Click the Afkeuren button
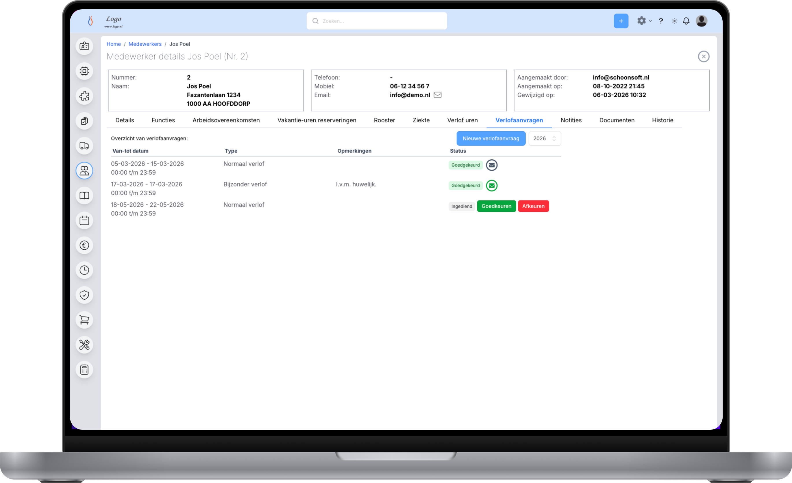 pos(533,206)
